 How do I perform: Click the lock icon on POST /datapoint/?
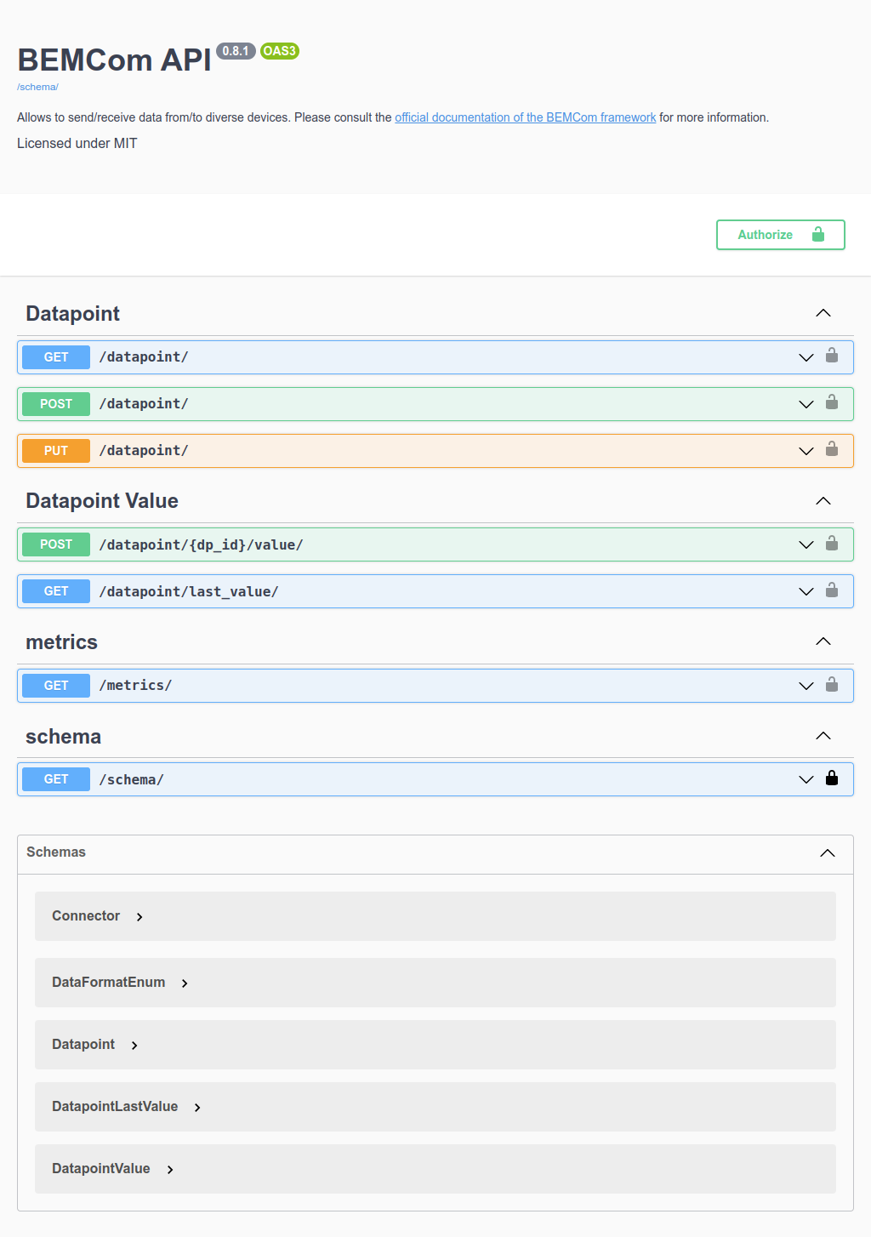pos(832,402)
